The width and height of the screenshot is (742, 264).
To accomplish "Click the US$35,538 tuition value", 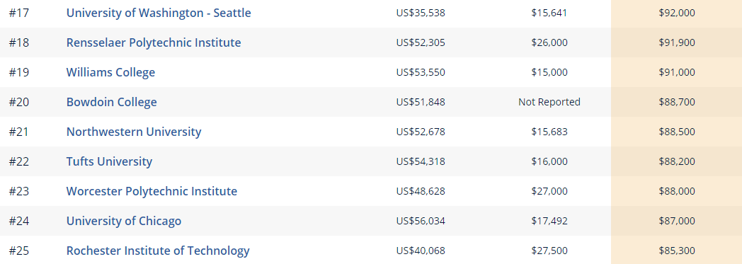I will [x=421, y=13].
